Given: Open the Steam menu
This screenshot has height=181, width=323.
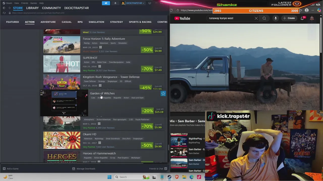Looking at the screenshot, I should pyautogui.click(x=7, y=3).
